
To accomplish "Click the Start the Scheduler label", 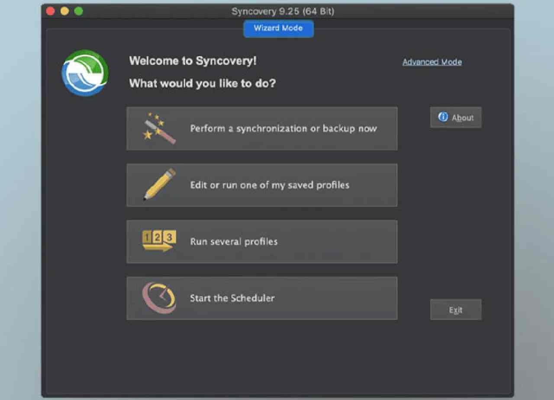I will pos(232,298).
